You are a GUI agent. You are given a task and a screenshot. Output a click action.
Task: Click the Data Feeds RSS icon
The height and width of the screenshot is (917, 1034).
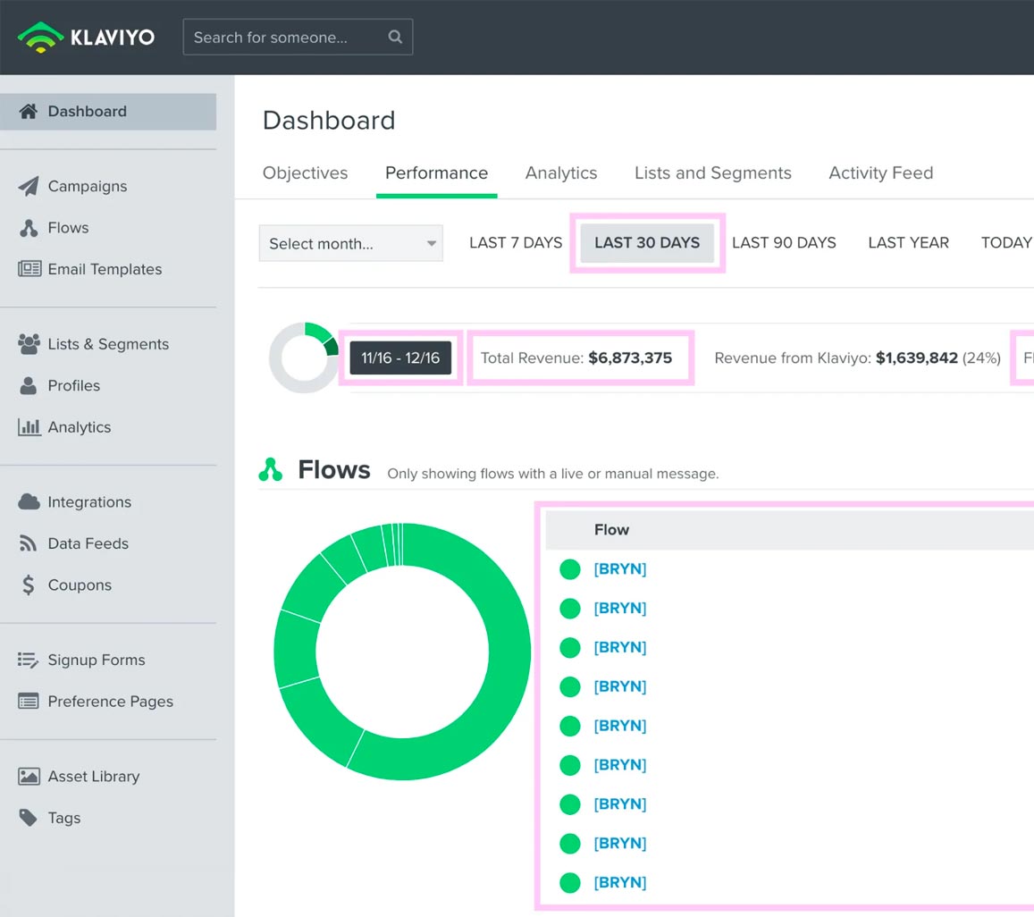tap(29, 543)
